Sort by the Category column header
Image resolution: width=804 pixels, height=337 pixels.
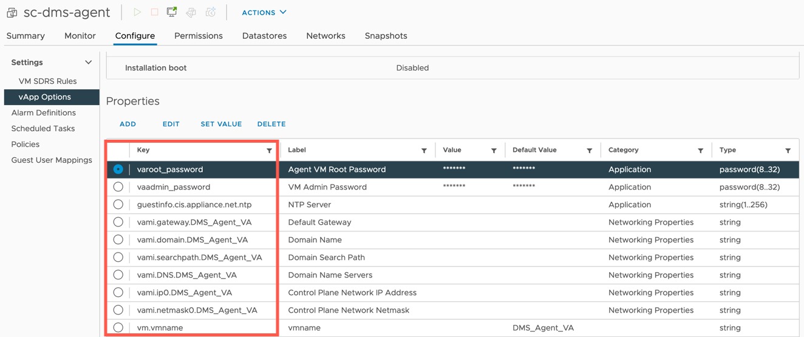(x=624, y=150)
